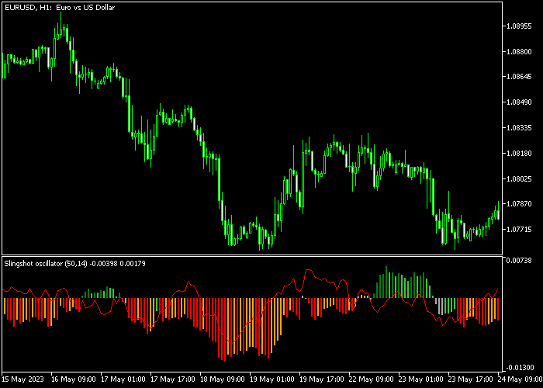Click the '19 May 01:00' time label
The image size is (543, 388).
272,379
